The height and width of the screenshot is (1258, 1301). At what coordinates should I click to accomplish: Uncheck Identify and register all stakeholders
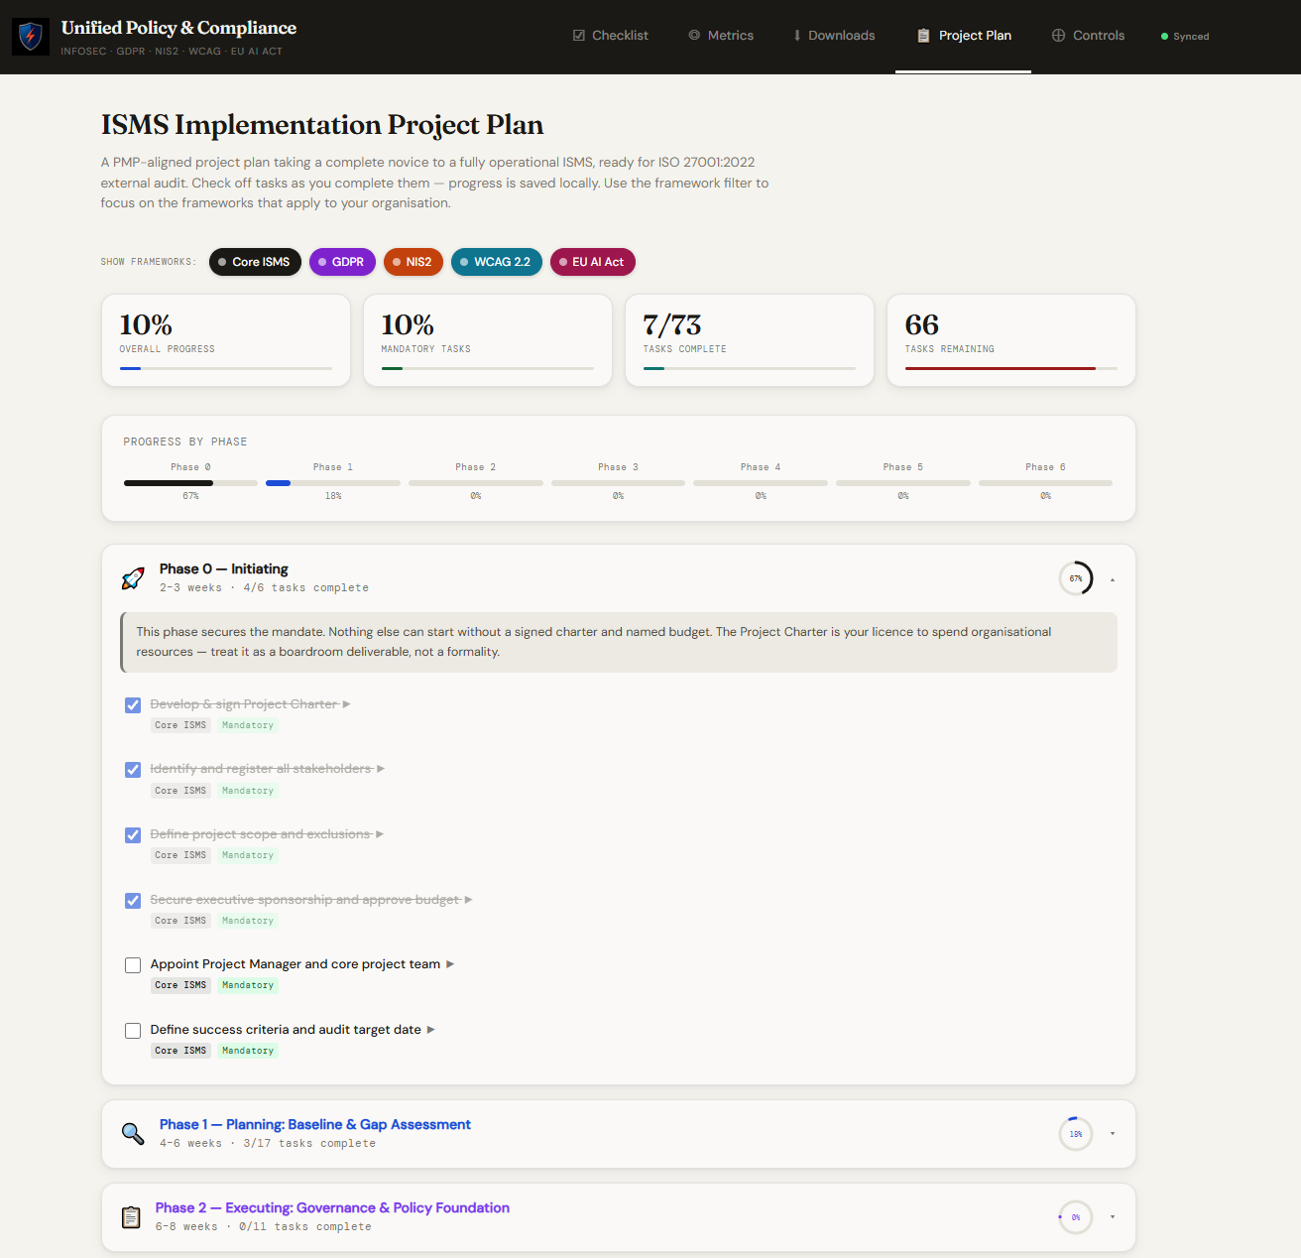point(133,770)
